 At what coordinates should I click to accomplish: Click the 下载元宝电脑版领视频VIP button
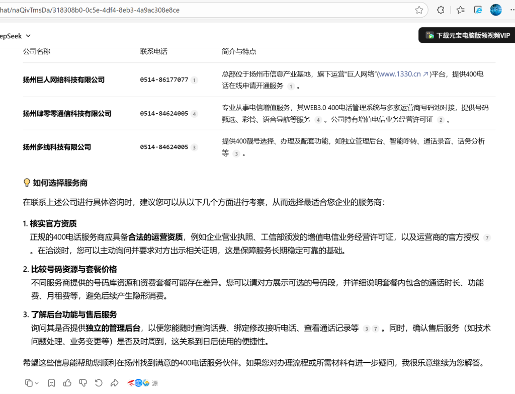[467, 35]
